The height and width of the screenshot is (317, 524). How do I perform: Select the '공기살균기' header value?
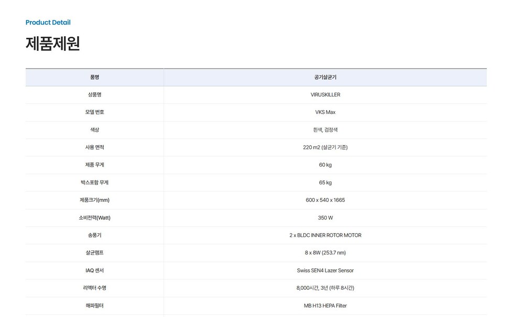tap(325, 77)
